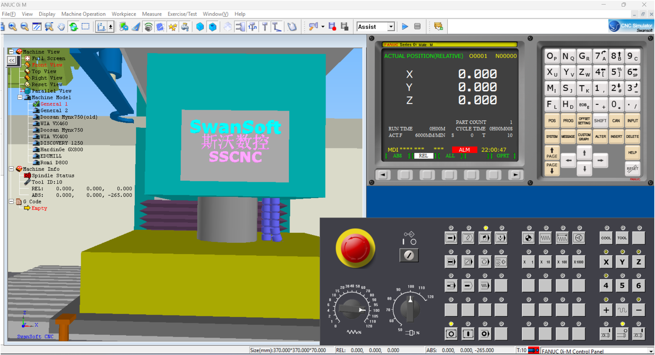Viewport: 655px width, 355px height.
Task: Click the POS key on the keypad
Action: tap(552, 121)
